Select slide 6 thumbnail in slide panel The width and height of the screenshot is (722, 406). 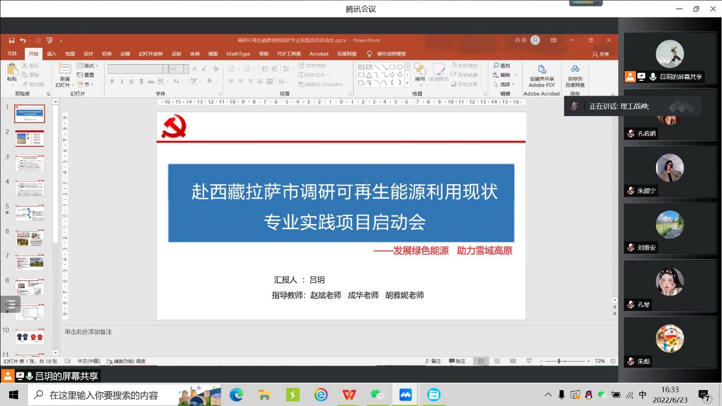30,238
